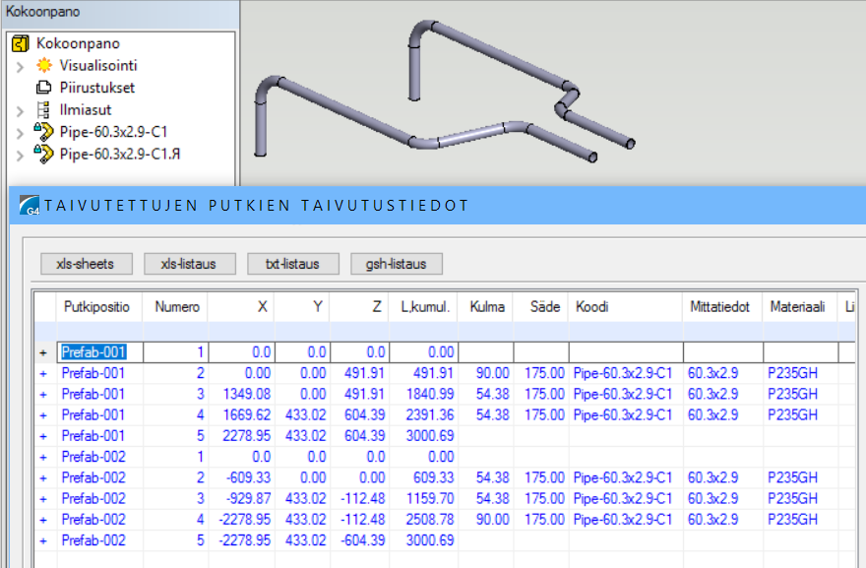Select the Piirustukset tree item
This screenshot has width=866, height=568.
point(96,88)
